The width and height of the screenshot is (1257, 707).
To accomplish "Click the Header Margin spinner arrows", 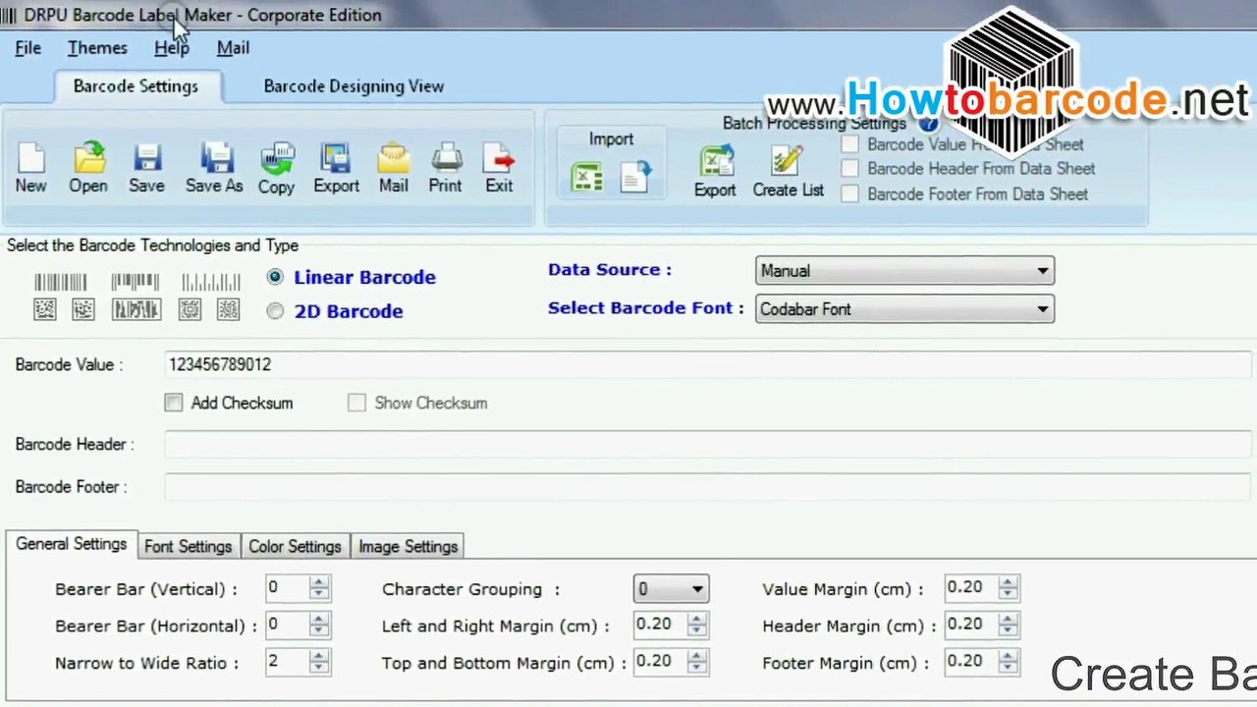I will pos(1008,625).
